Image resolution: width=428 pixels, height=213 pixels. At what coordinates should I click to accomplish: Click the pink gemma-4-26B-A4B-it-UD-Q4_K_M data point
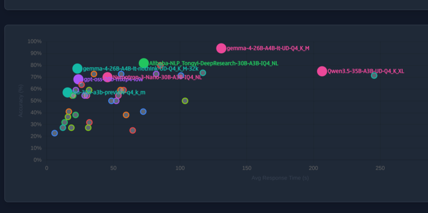click(x=221, y=48)
